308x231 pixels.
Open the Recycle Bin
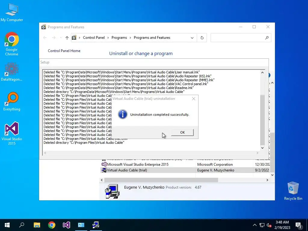coord(293,191)
